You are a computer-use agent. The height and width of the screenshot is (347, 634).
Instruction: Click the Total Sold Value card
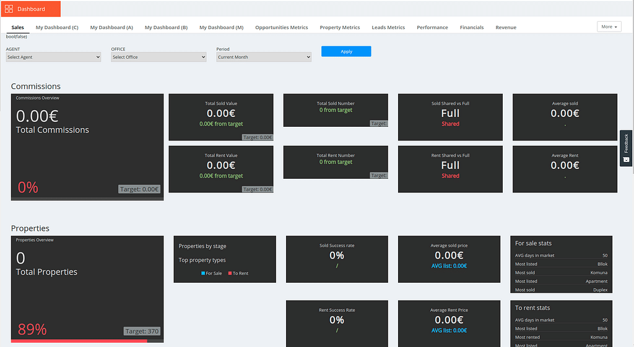[221, 117]
